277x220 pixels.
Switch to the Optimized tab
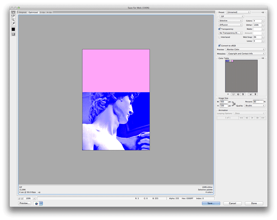pyautogui.click(x=33, y=12)
